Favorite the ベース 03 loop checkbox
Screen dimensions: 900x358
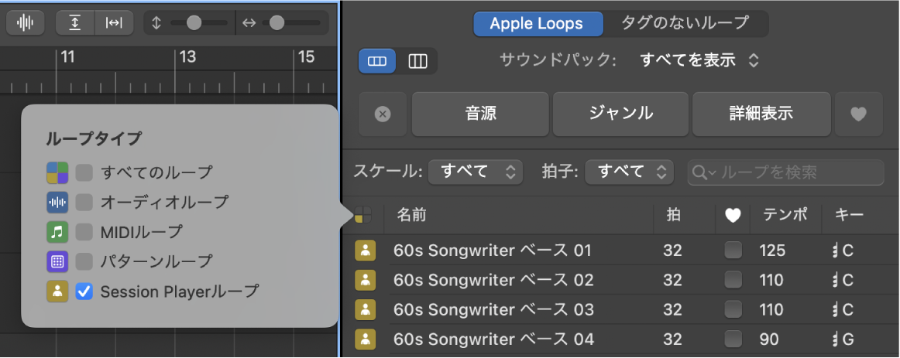(733, 310)
